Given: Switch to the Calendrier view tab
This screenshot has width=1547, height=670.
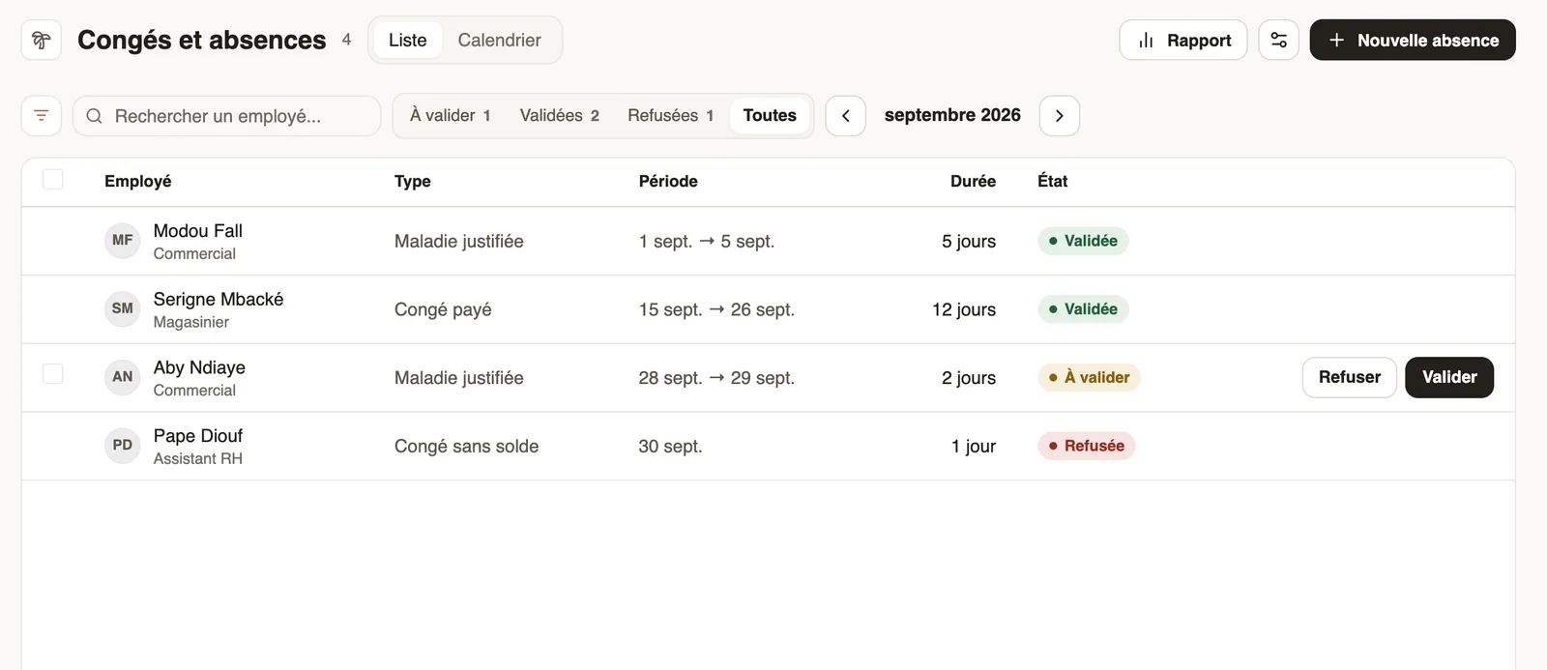Looking at the screenshot, I should (499, 40).
